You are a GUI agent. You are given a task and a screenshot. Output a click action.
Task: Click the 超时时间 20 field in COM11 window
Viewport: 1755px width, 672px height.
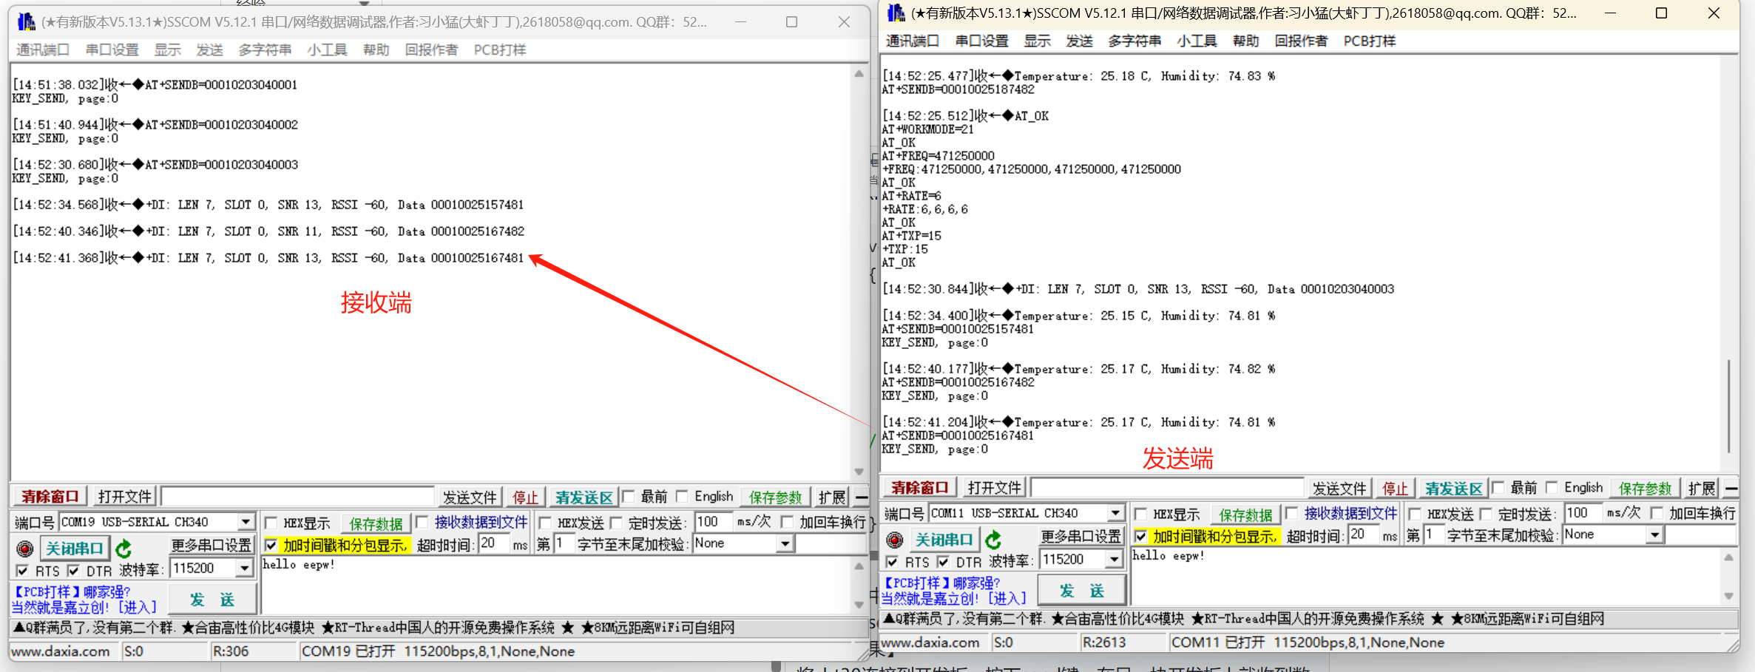point(1362,535)
